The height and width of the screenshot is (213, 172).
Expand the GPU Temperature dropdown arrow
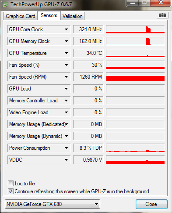[66, 53]
